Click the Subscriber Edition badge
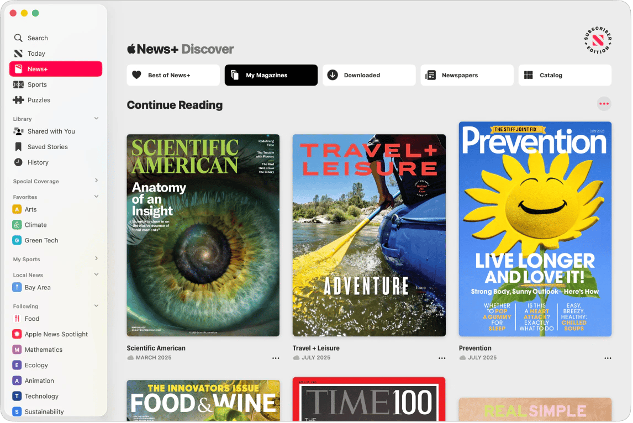 point(598,41)
